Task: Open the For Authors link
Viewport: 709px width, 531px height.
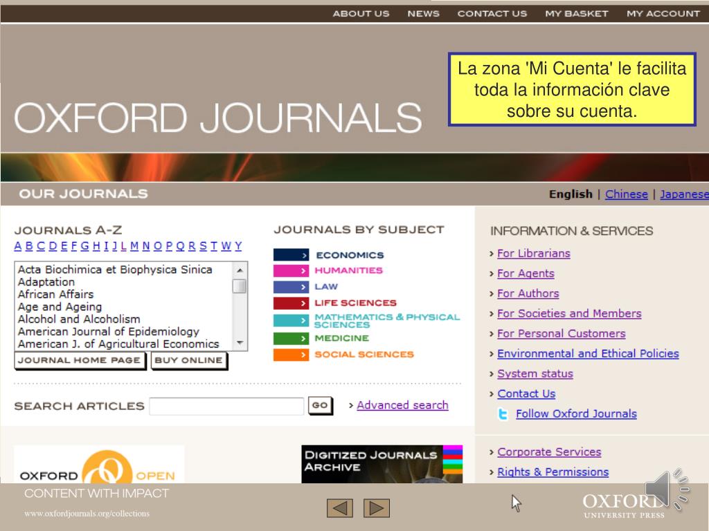Action: tap(528, 293)
